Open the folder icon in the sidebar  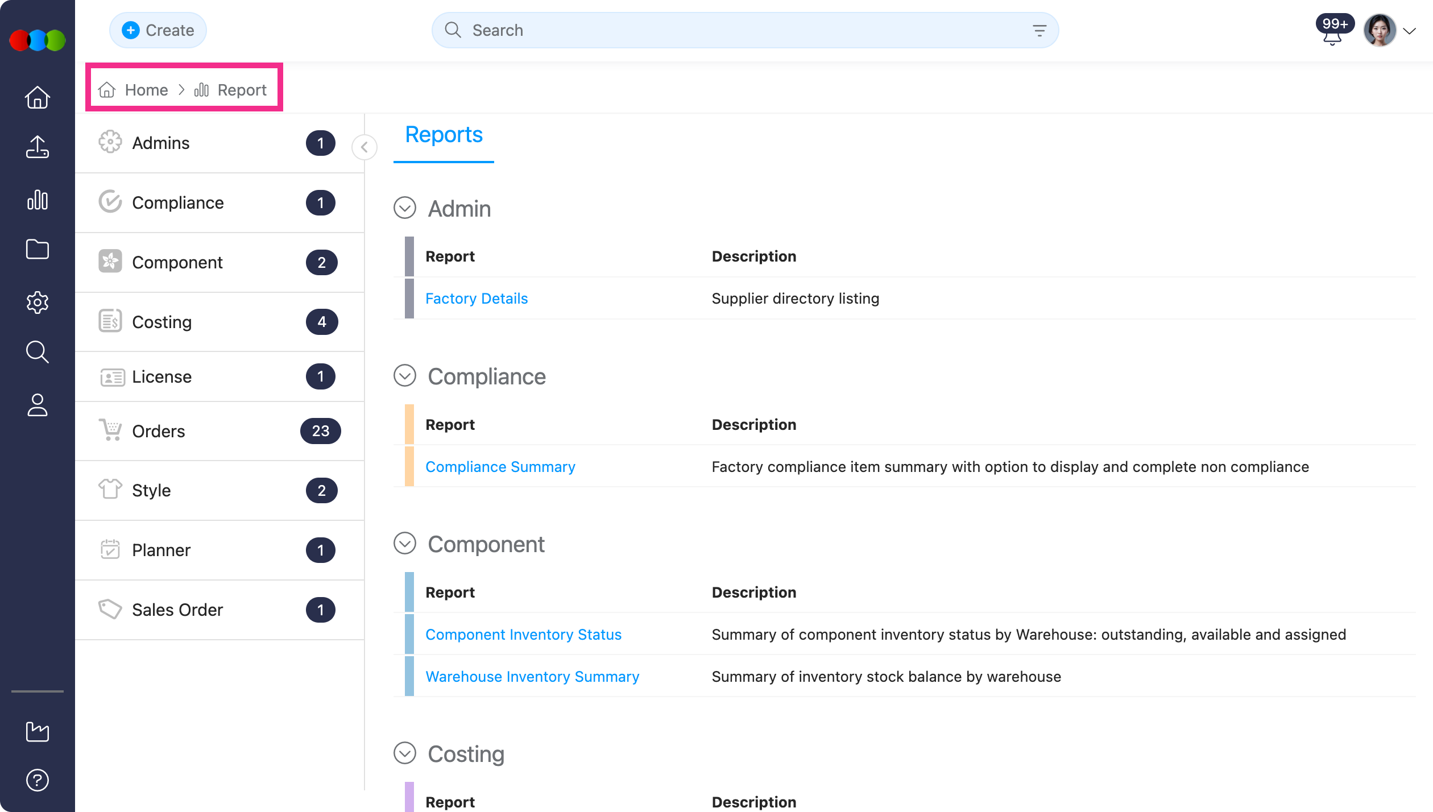tap(38, 249)
